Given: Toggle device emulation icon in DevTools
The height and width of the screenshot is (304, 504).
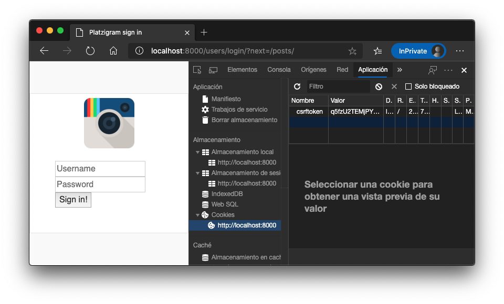Looking at the screenshot, I should pos(213,70).
